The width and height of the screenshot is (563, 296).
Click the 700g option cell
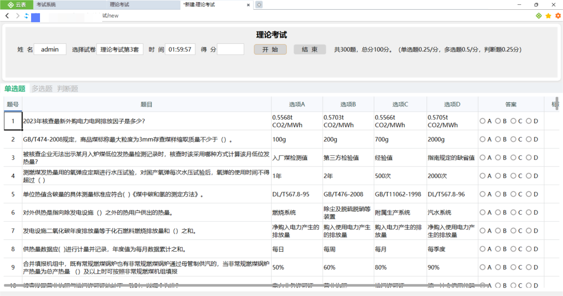tap(400, 139)
